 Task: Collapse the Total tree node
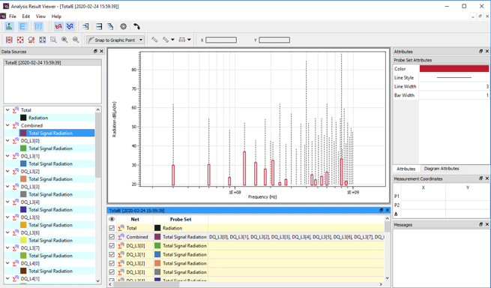[x=7, y=110]
